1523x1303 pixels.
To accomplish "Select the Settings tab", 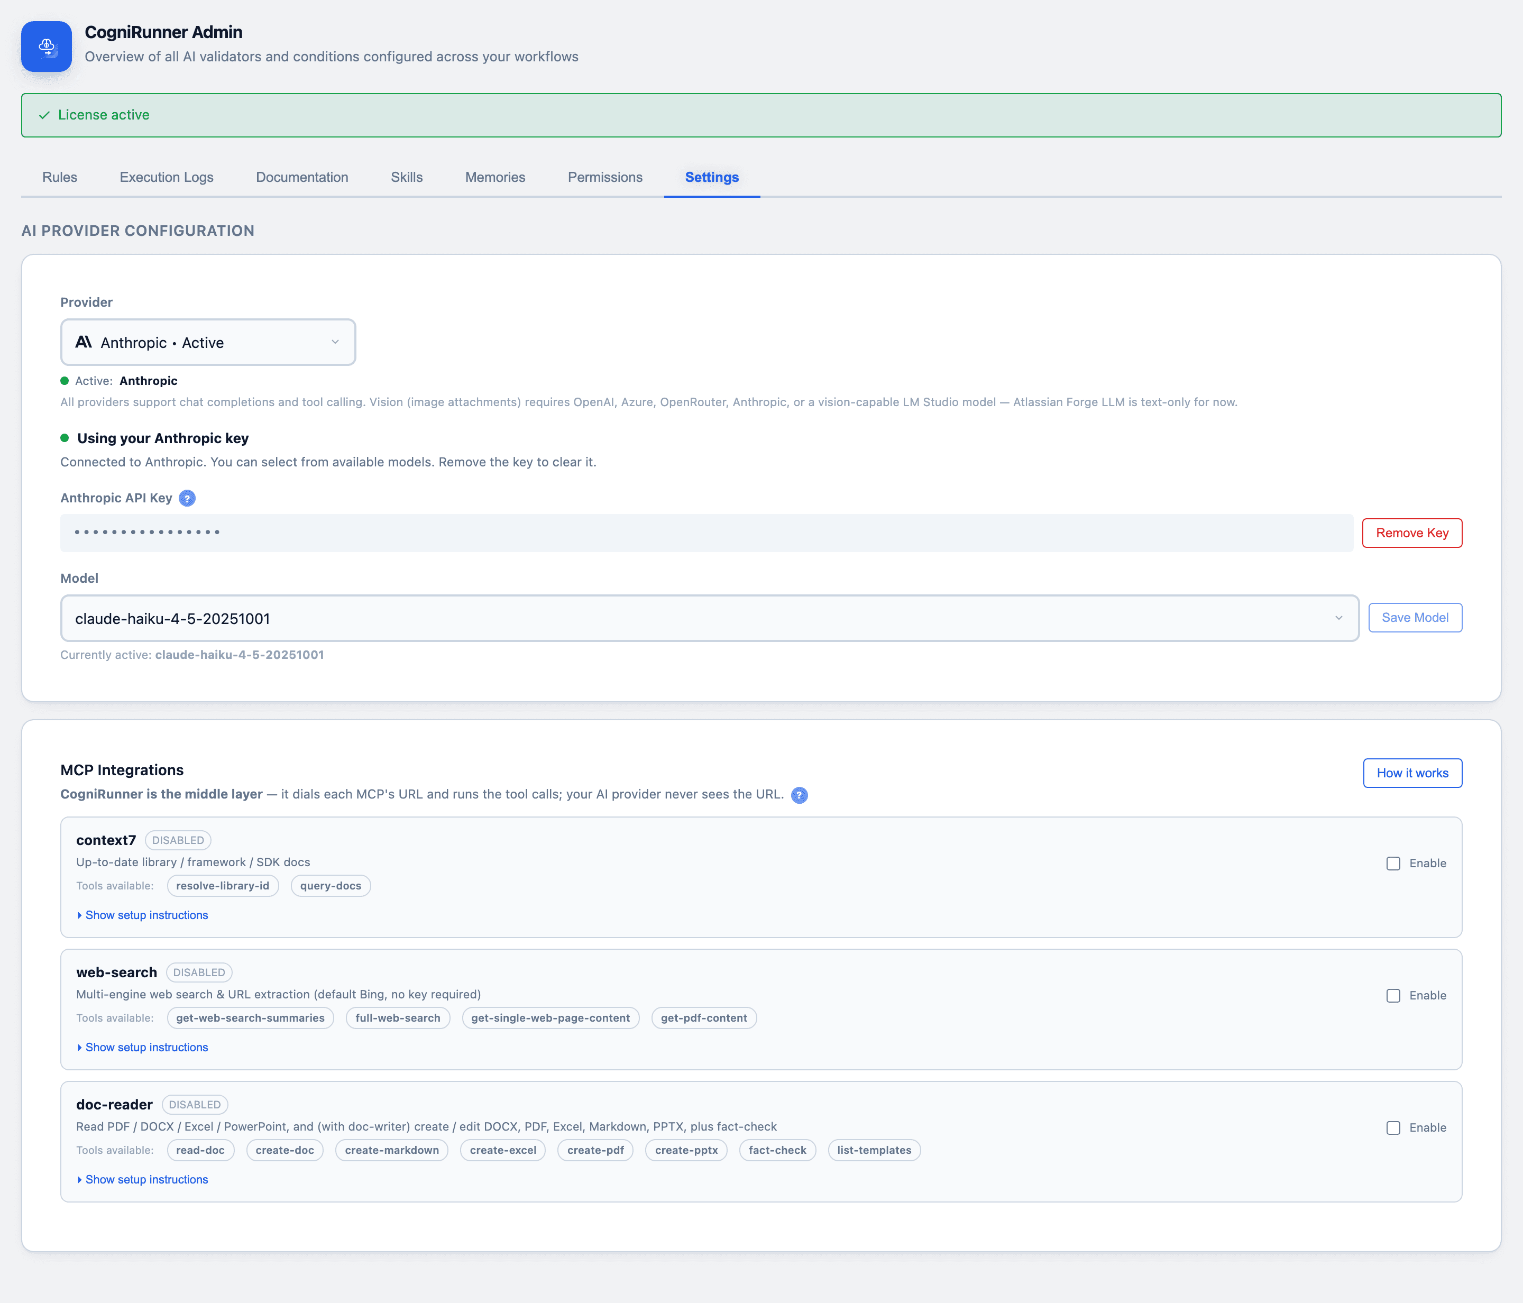I will 712,177.
